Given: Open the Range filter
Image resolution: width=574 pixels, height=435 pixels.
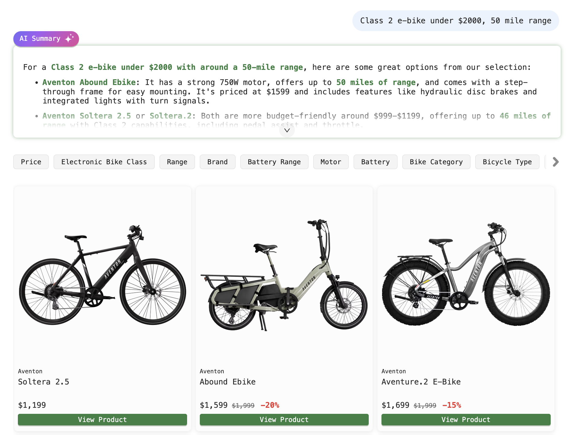Looking at the screenshot, I should click(177, 162).
